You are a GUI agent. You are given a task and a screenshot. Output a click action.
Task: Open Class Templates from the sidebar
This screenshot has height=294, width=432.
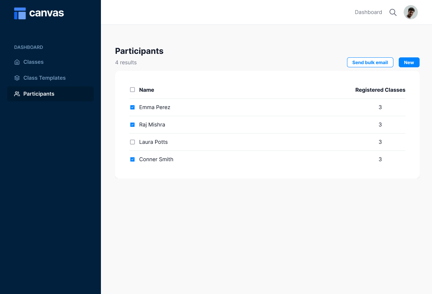coord(44,78)
